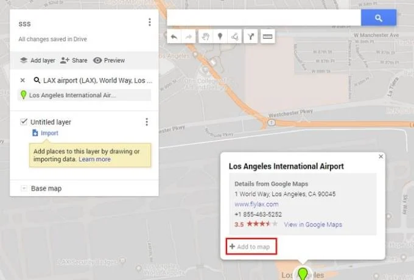
Task: Select the hand pan tool
Action: pyautogui.click(x=205, y=37)
